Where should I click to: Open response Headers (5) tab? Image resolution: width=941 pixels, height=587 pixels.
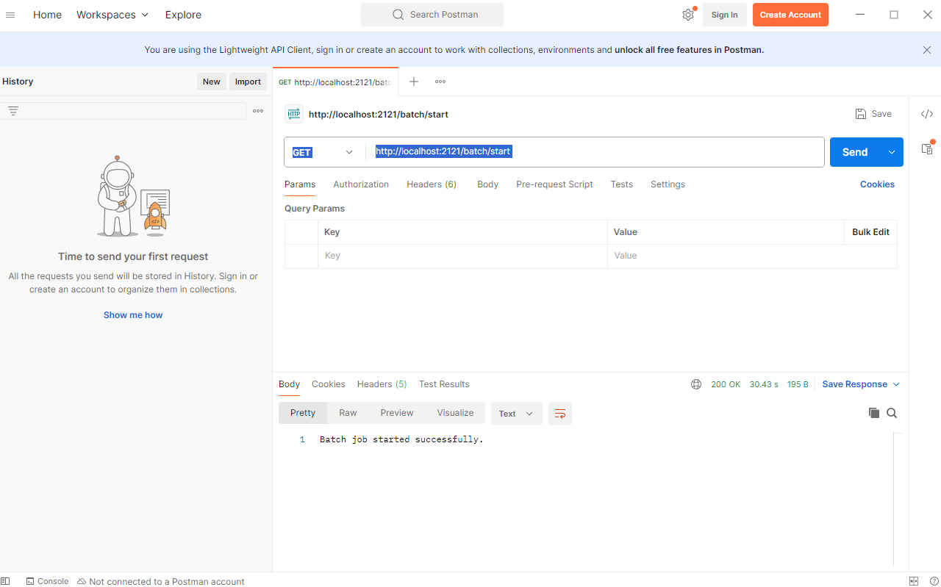click(x=382, y=384)
